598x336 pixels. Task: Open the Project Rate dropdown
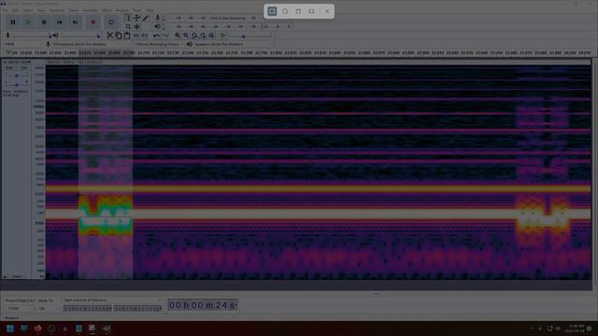[x=20, y=309]
